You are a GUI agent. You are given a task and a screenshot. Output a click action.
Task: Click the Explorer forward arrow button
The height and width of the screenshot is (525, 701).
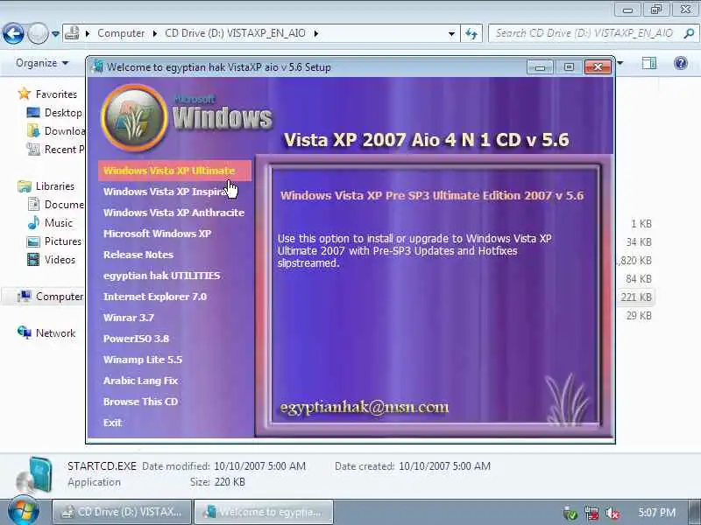tap(38, 33)
